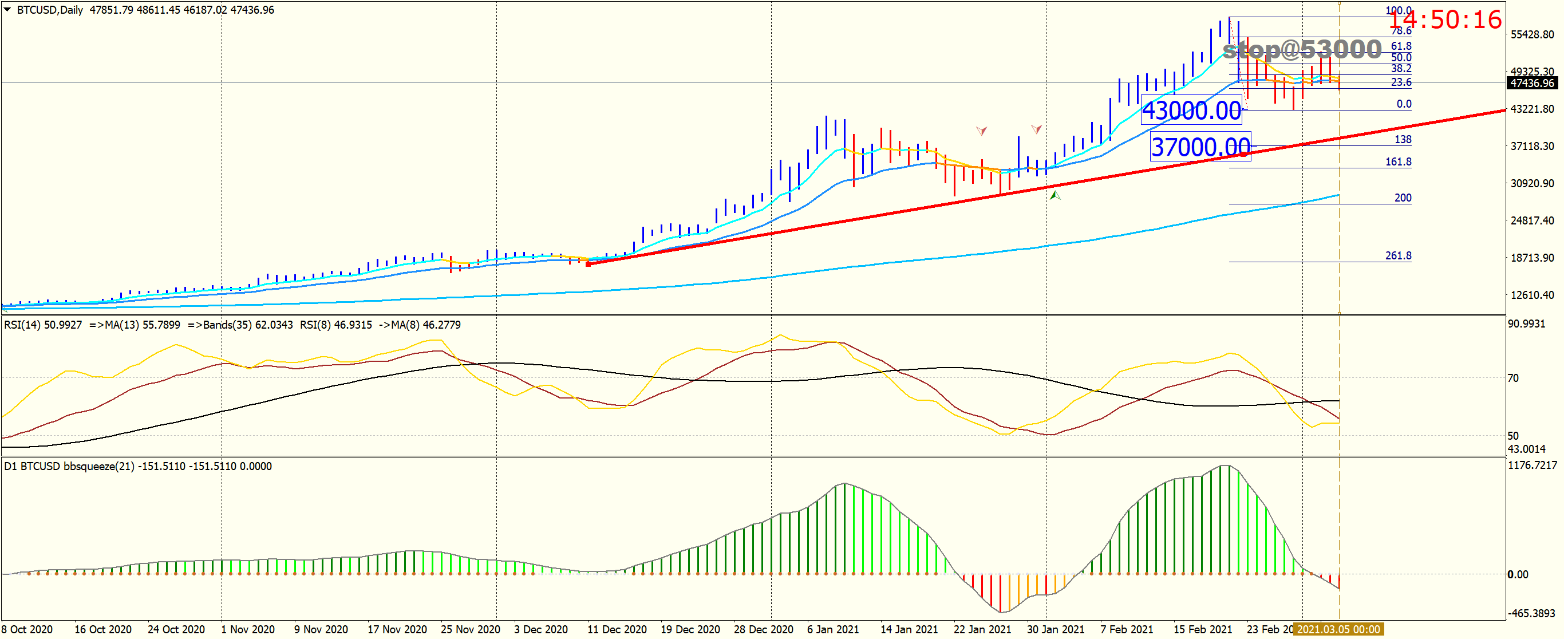Click the green up arrow marker
This screenshot has height=639, width=1564.
(x=1055, y=196)
